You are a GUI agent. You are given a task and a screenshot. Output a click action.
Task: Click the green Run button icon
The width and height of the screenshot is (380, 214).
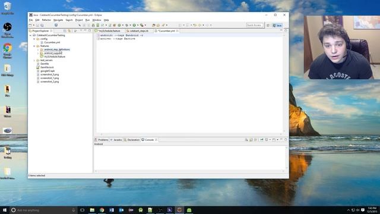[x=134, y=25]
